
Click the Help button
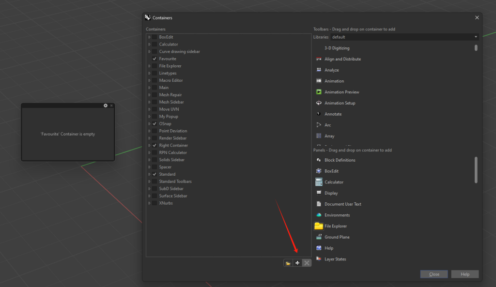pyautogui.click(x=465, y=274)
